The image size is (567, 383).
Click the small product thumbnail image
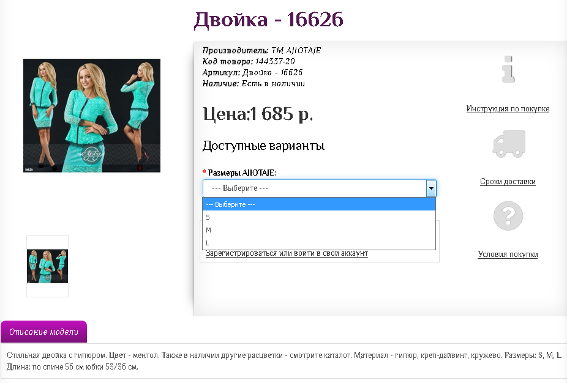[47, 265]
